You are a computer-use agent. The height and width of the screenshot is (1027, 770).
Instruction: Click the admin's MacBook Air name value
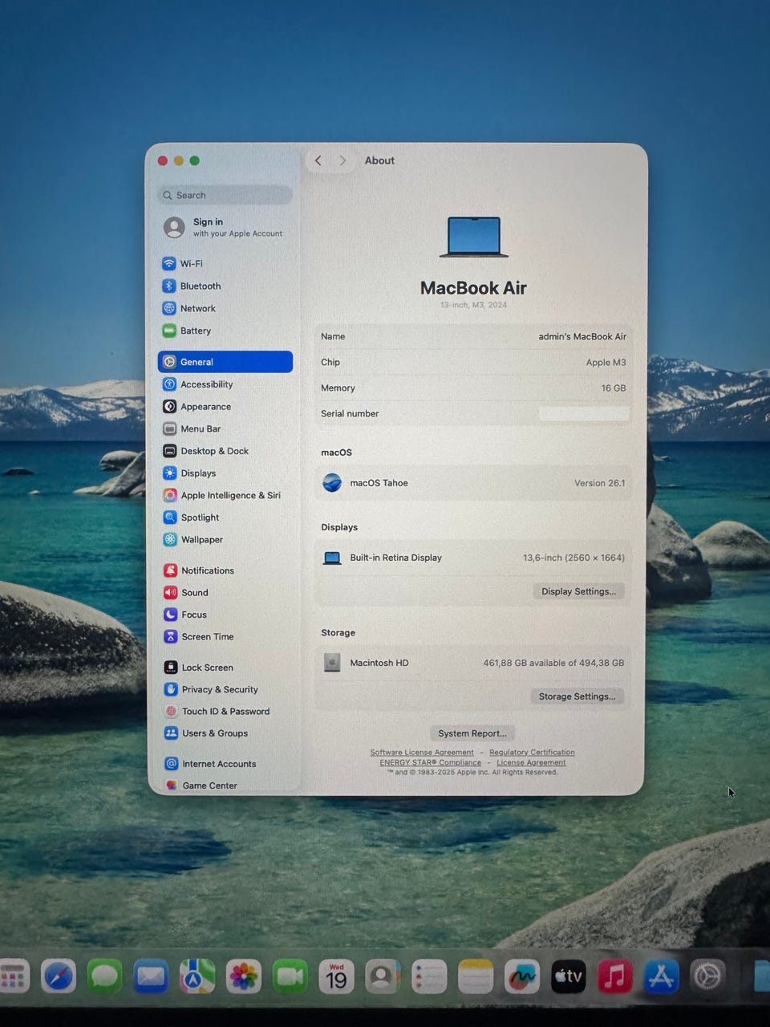pos(582,337)
